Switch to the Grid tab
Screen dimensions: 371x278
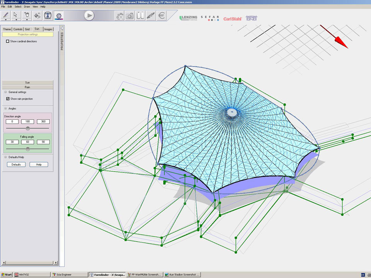[27, 29]
